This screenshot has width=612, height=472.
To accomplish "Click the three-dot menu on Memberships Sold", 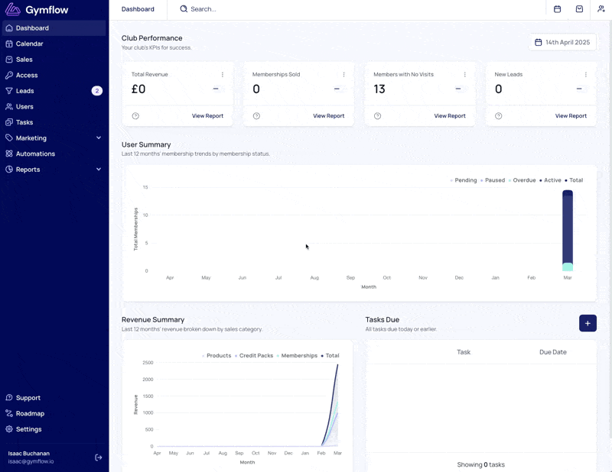I will pos(343,74).
